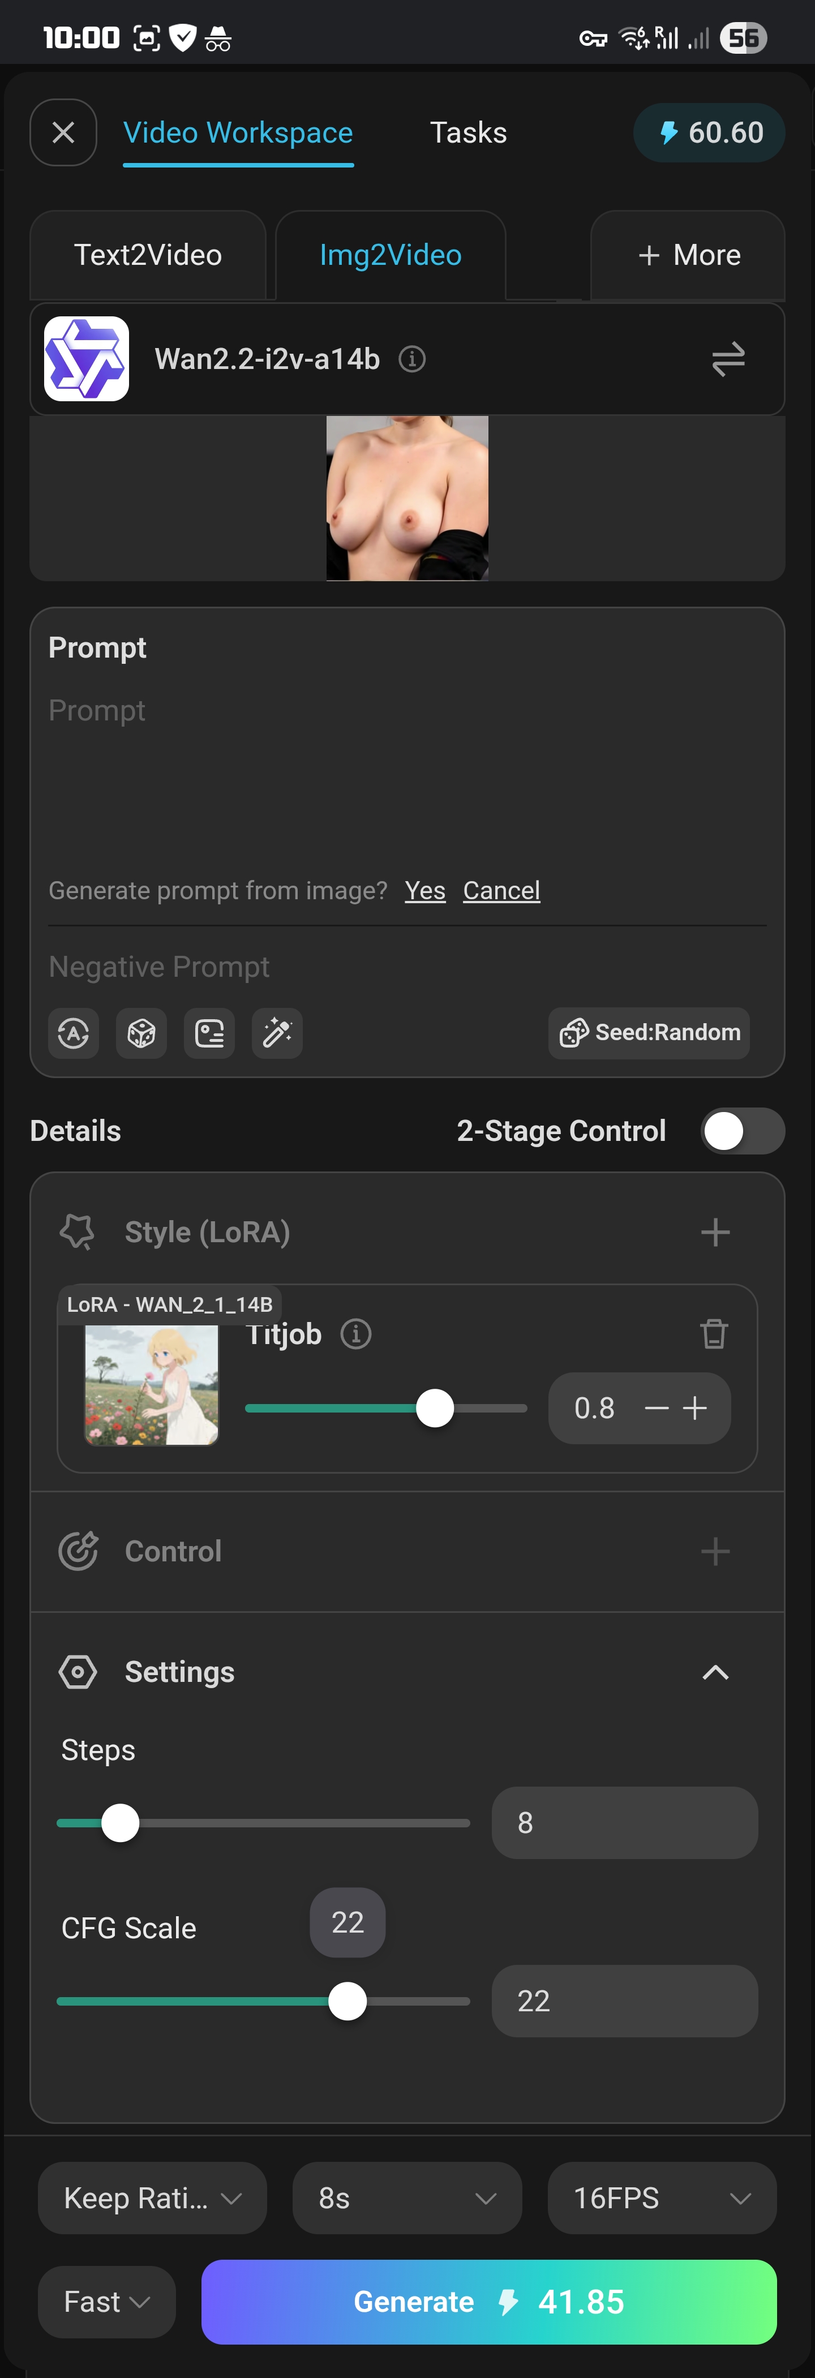Open the 8s duration dropdown
Image resolution: width=815 pixels, height=2378 pixels.
click(x=406, y=2197)
